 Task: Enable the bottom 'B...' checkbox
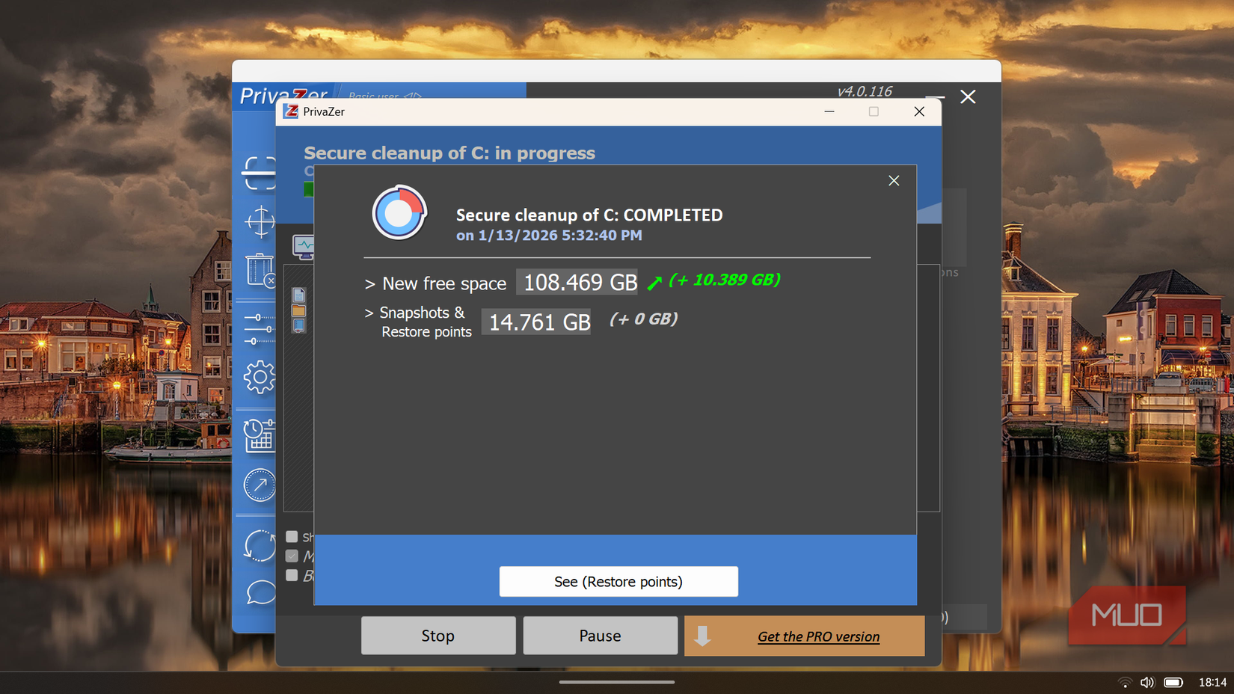pyautogui.click(x=292, y=575)
